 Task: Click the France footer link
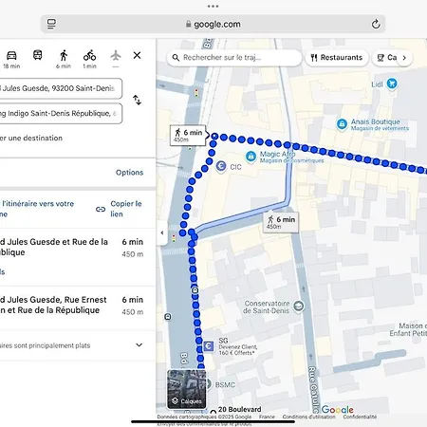tap(267, 417)
